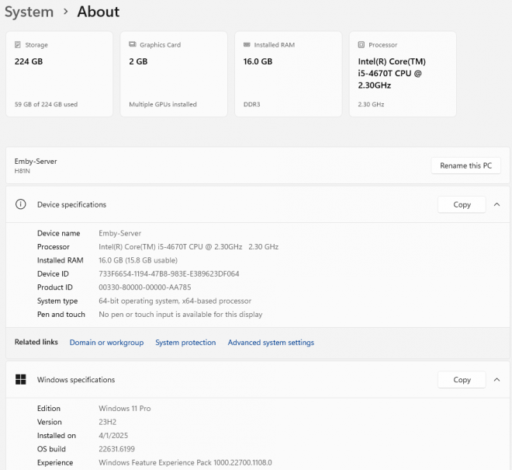Select the Version value 23H2
512x470 pixels.
click(107, 422)
